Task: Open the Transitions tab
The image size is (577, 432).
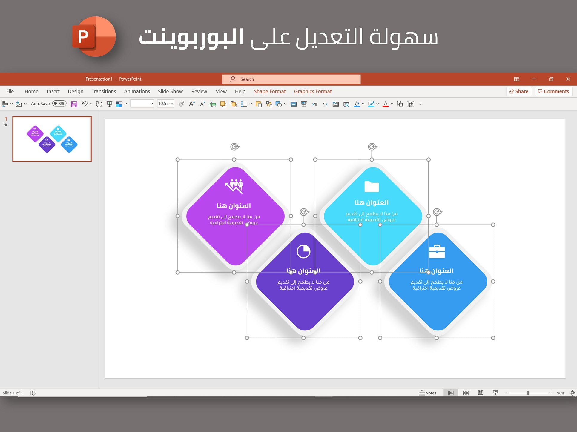Action: tap(104, 91)
